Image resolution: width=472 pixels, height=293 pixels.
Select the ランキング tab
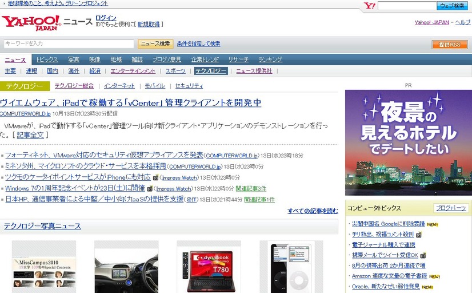270,60
